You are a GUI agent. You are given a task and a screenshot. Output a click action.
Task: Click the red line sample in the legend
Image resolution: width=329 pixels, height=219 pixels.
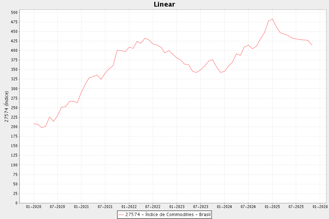[121, 215]
